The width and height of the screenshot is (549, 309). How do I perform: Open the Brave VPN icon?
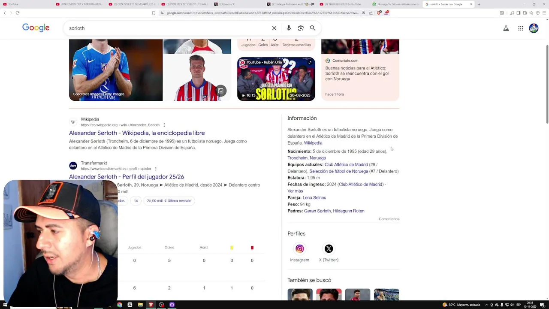point(537,13)
